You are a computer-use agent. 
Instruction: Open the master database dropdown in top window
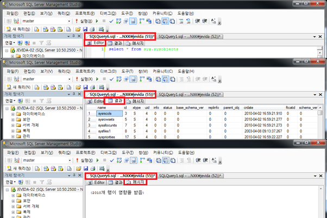tap(69, 21)
